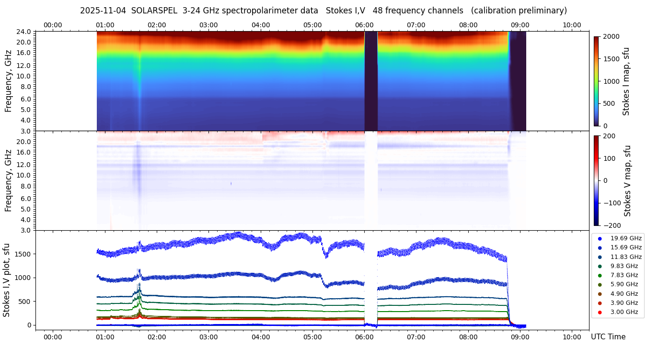Click the 5.90 GHz legend marker dot
The image size is (647, 347).
(x=600, y=285)
